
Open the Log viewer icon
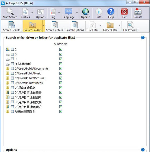pyautogui.click(x=53, y=12)
